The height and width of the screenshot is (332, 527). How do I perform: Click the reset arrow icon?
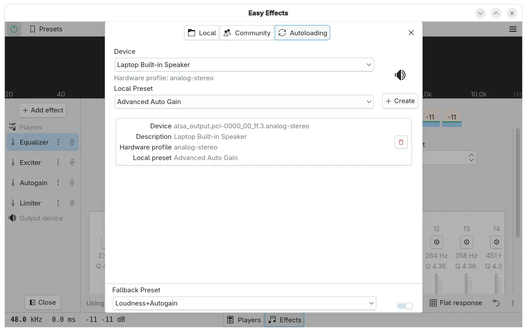(496, 303)
